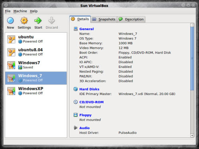Switch to the Description tab
Screen dimensions: 199x149
[x=131, y=19]
